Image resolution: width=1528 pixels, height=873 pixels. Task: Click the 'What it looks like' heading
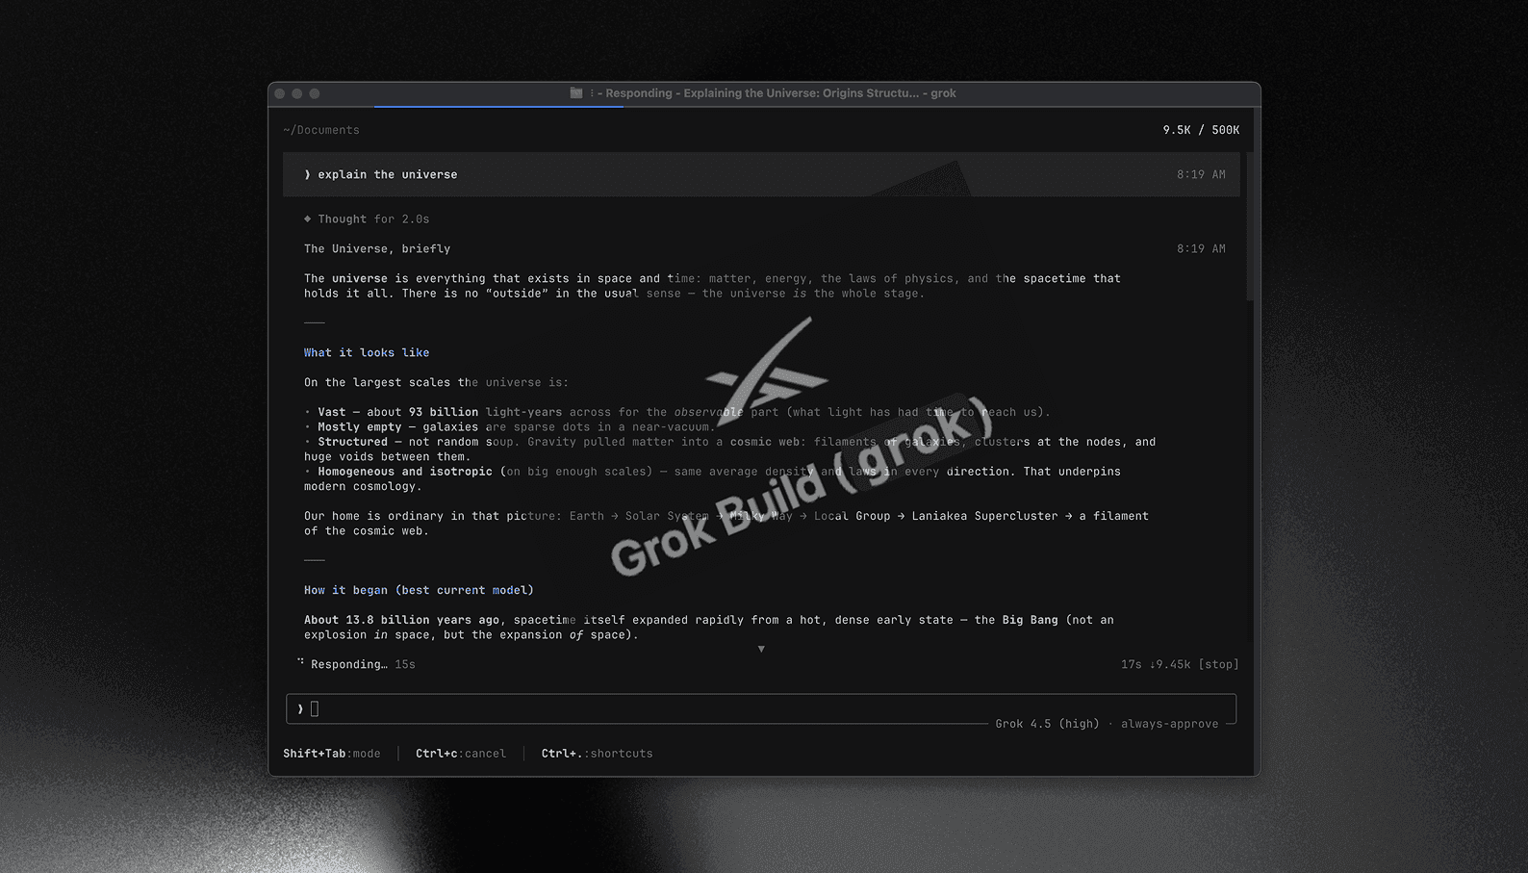coord(367,353)
